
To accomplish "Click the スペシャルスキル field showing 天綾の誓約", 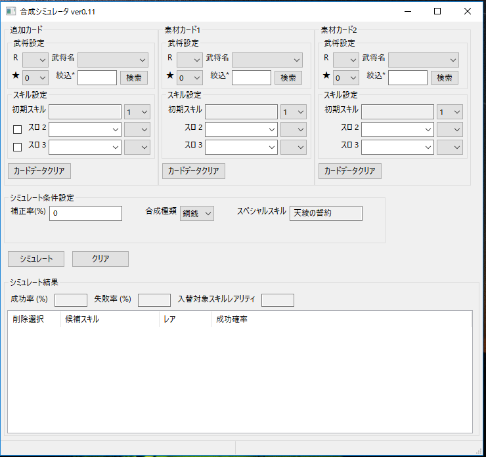I will (x=326, y=213).
